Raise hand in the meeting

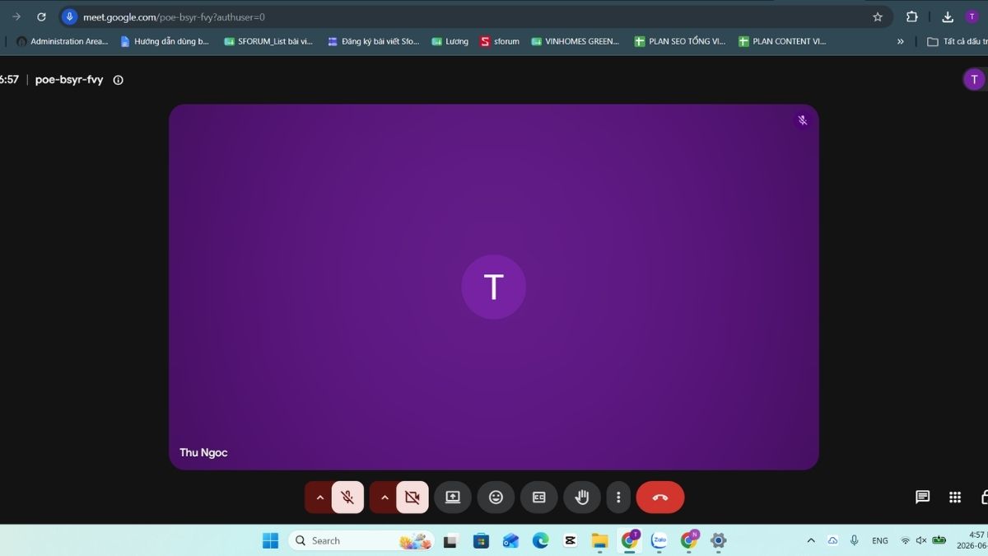(x=582, y=498)
